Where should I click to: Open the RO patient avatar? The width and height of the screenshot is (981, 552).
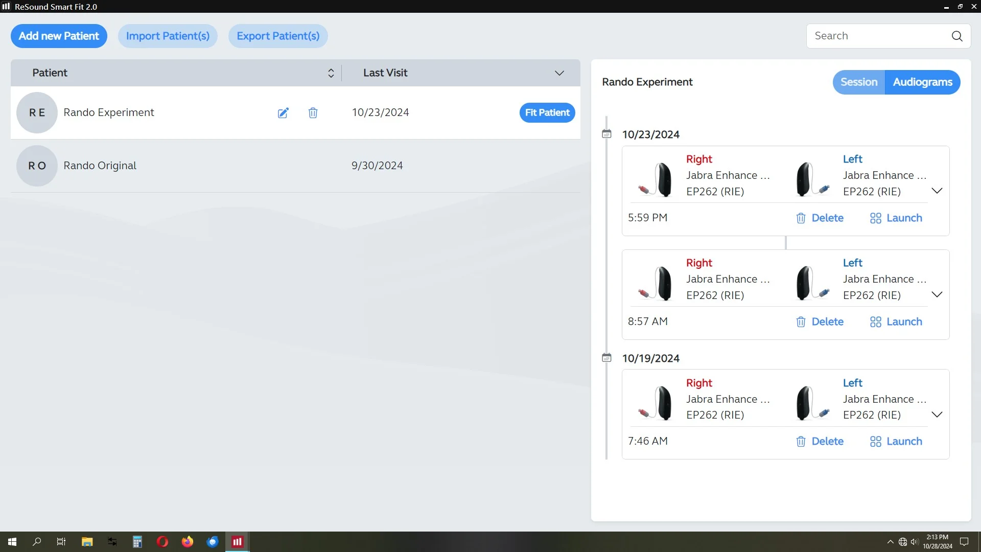tap(37, 166)
